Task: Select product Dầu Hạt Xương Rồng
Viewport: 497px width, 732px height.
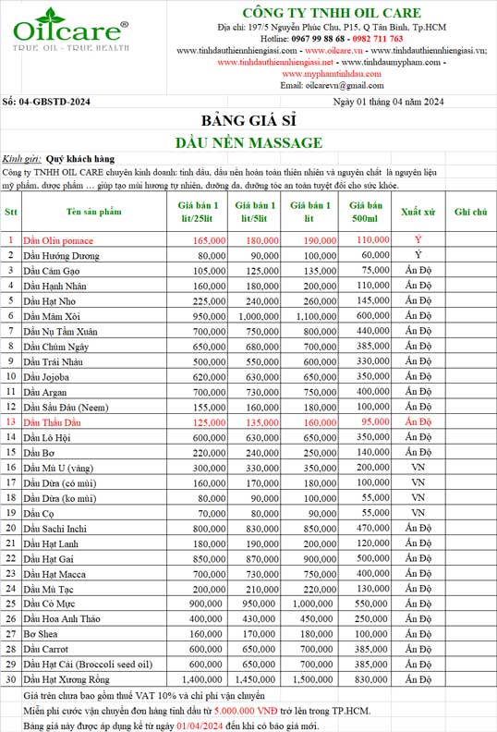Action: (67, 679)
